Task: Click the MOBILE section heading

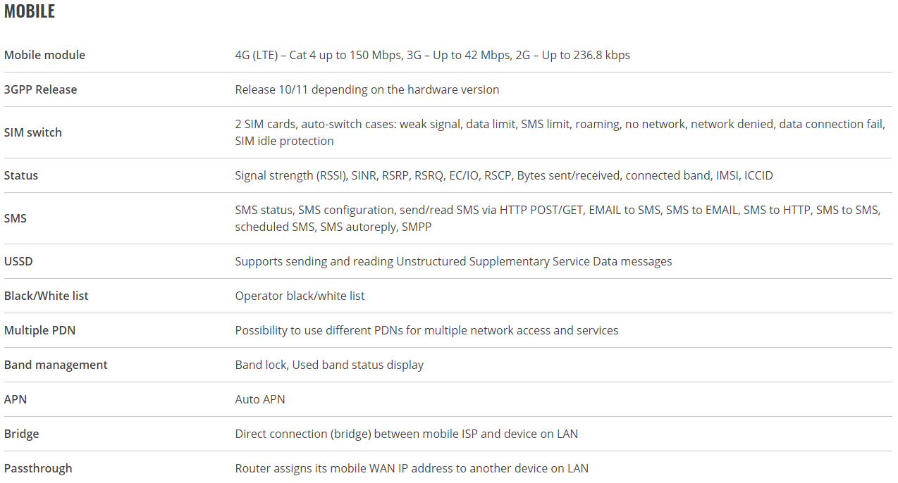Action: pos(30,12)
